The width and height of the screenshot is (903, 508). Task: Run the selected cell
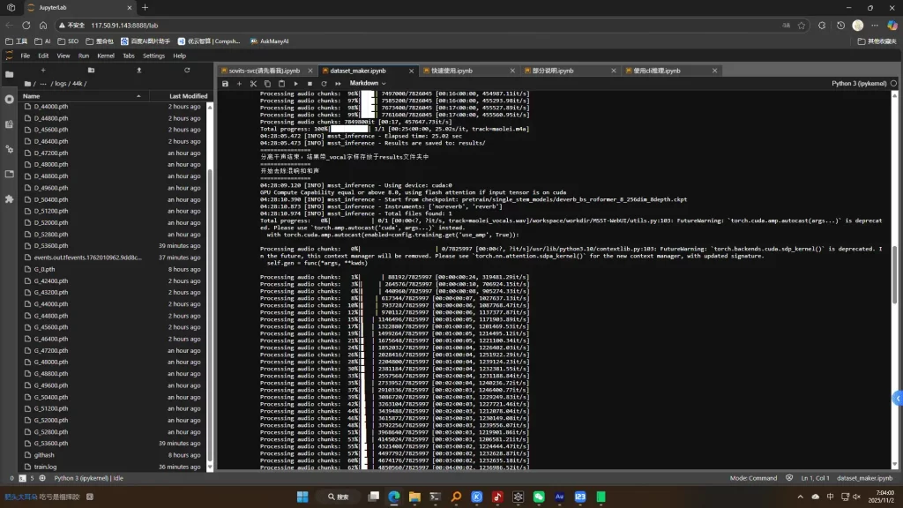(296, 84)
